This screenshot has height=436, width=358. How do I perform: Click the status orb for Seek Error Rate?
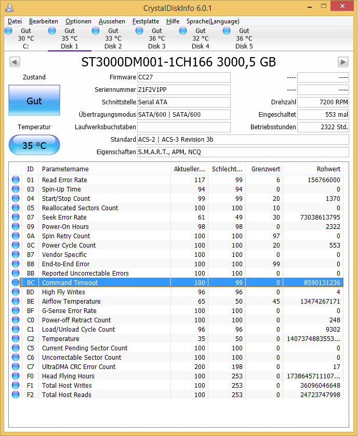pyautogui.click(x=16, y=217)
